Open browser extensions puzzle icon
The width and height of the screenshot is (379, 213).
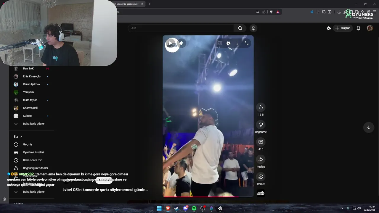coord(324,12)
